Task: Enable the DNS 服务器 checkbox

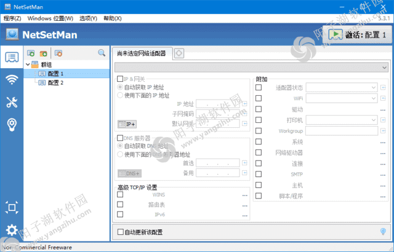Action: [x=120, y=138]
